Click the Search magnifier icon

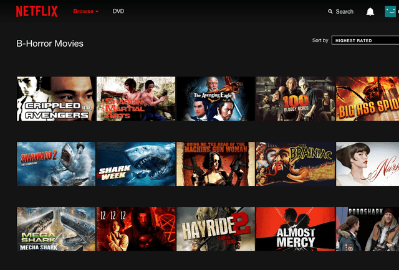[x=330, y=12]
